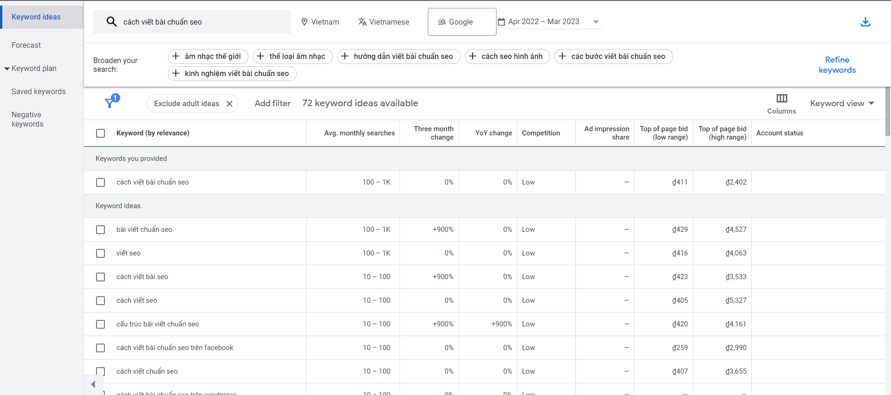Viewport: 891px width, 395px height.
Task: Sort by Three month change column
Action: pos(433,133)
